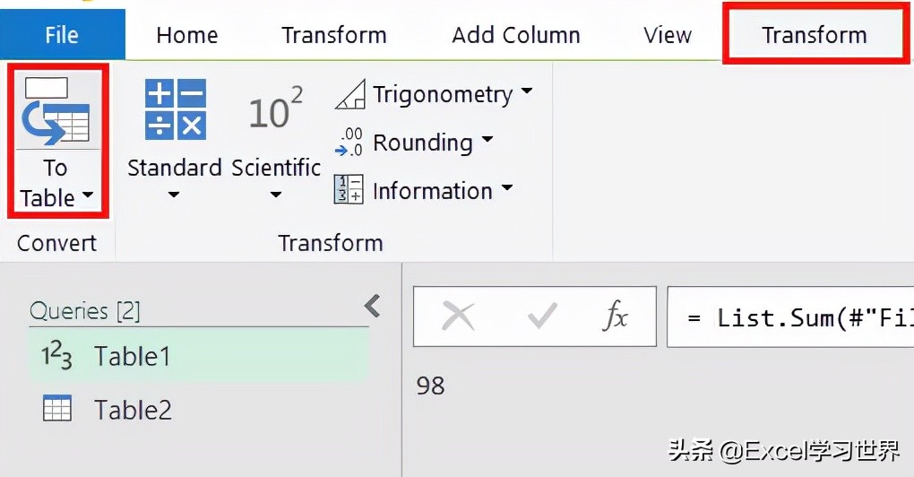Image resolution: width=914 pixels, height=477 pixels.
Task: Confirm formula with checkmark icon
Action: [542, 317]
